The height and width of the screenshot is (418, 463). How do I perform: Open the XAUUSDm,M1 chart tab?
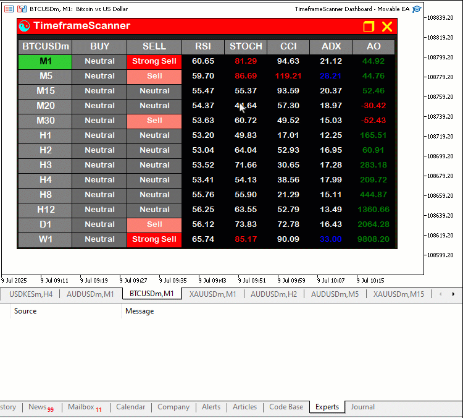(212, 294)
